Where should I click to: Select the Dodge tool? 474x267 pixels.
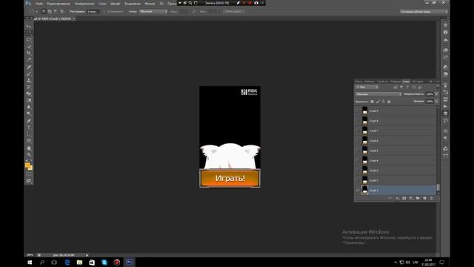tap(29, 113)
